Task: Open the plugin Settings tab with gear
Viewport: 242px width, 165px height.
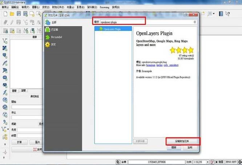Action: (63, 44)
